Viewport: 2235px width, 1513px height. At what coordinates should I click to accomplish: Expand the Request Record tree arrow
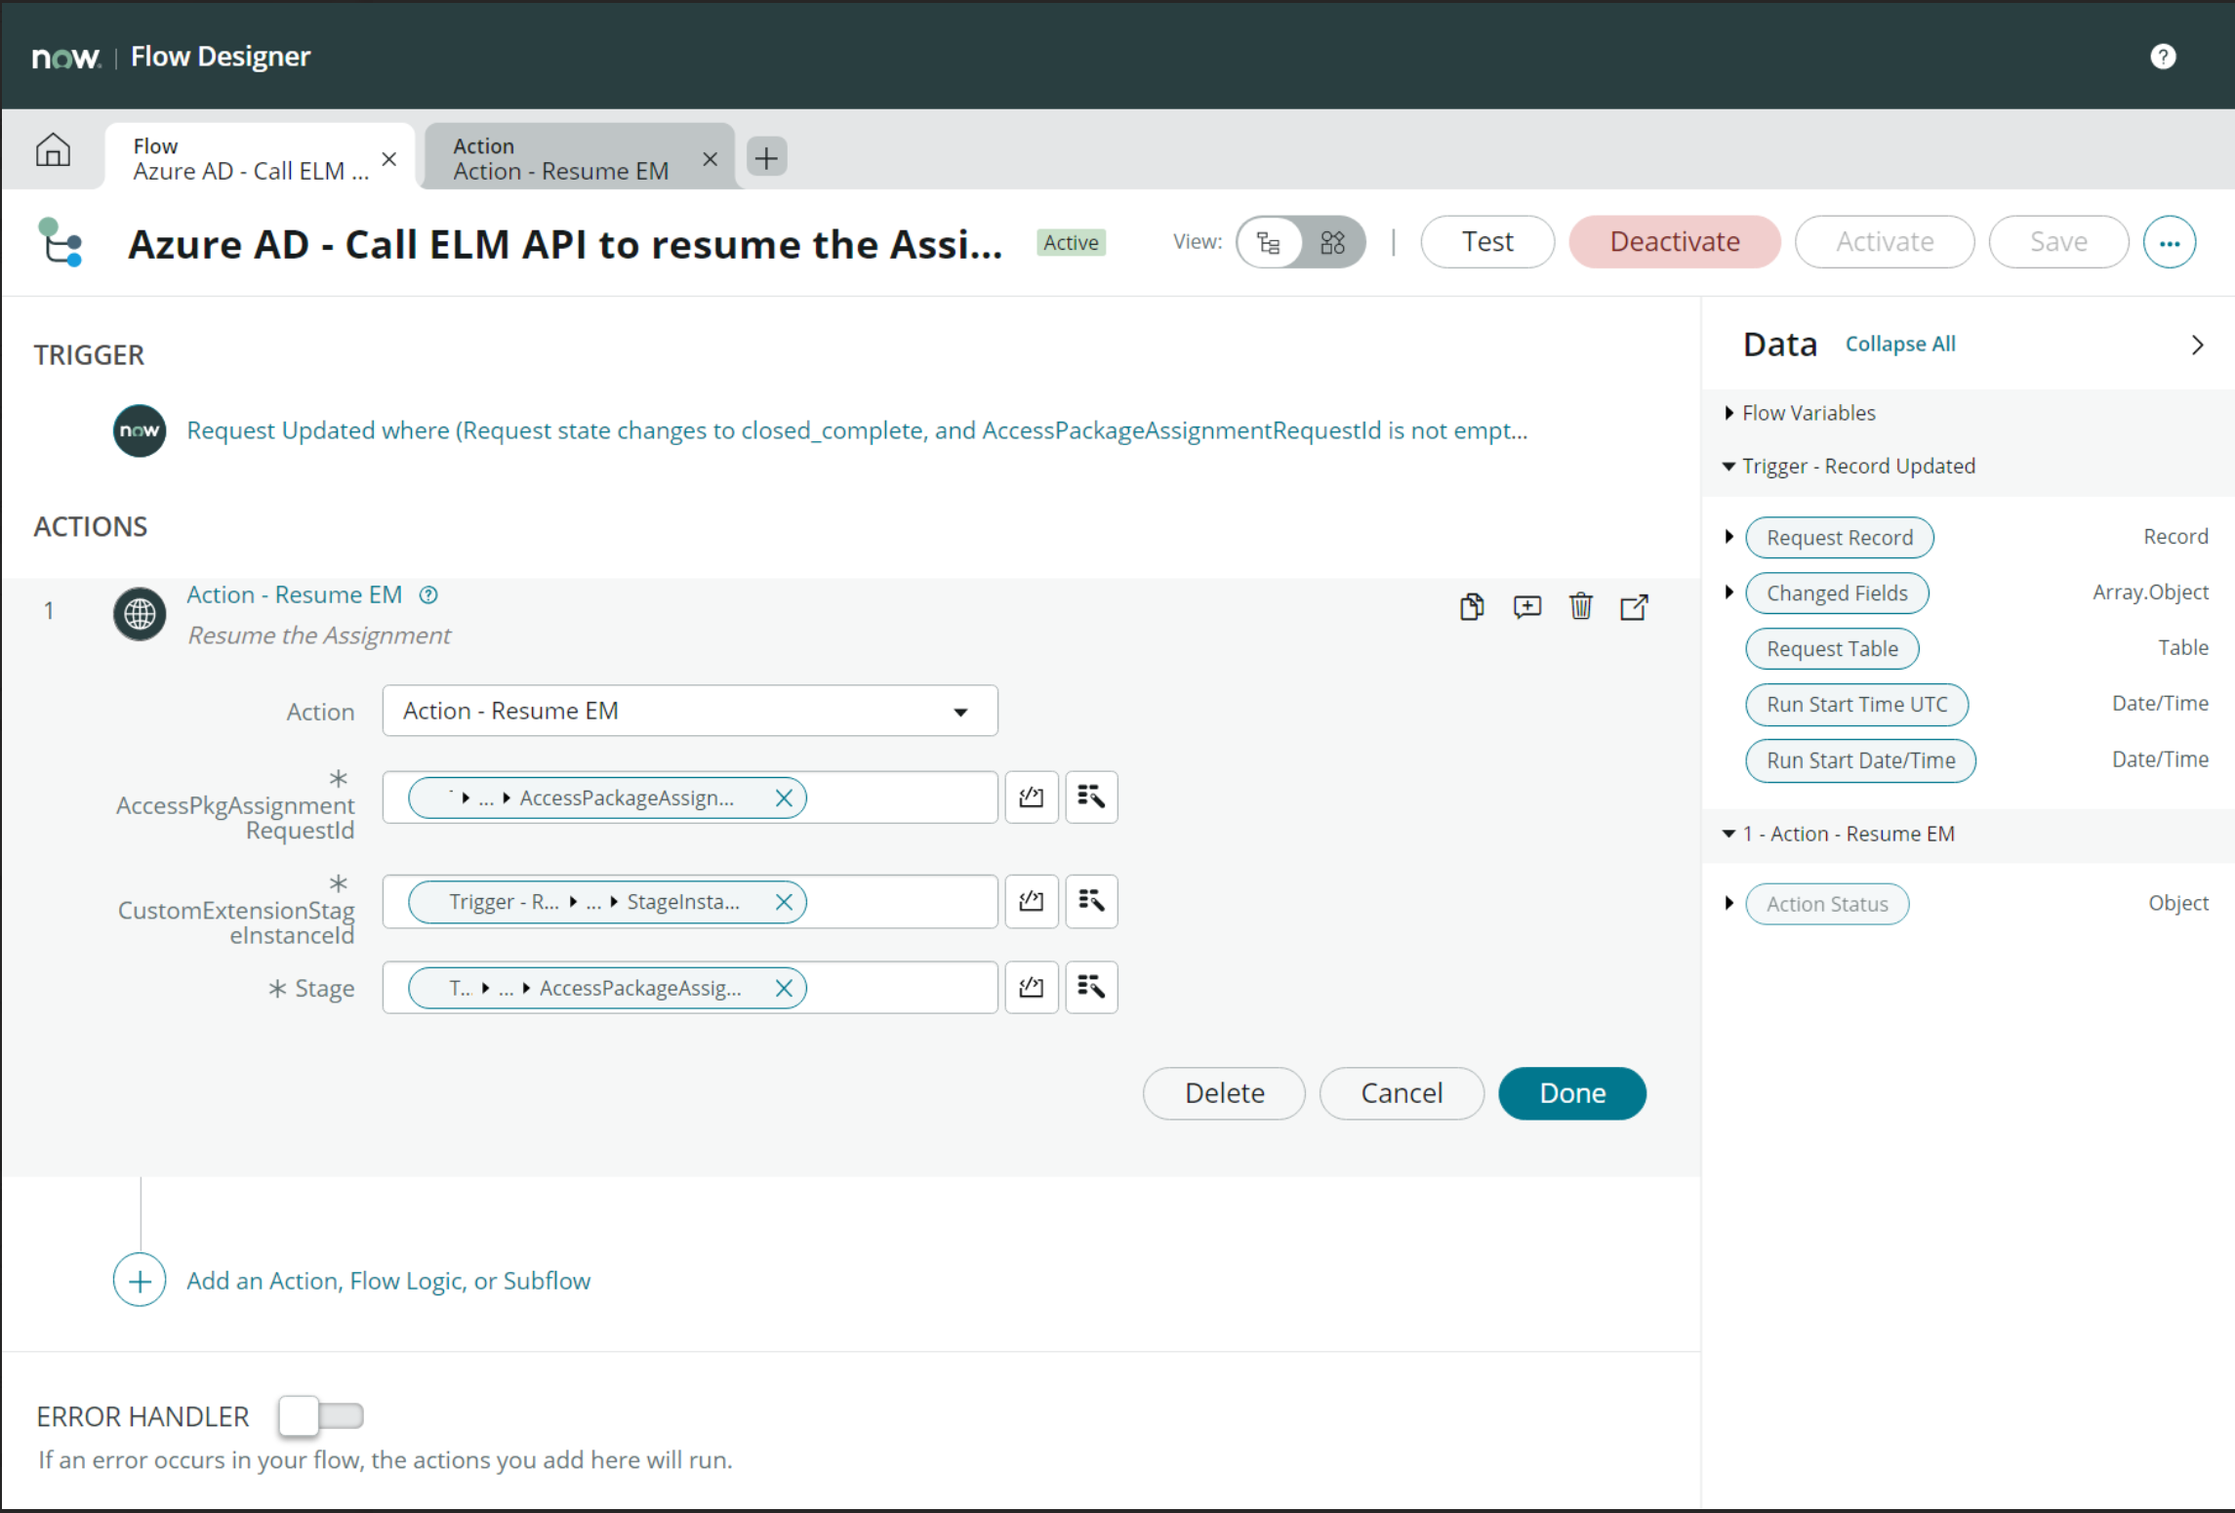pyautogui.click(x=1728, y=537)
